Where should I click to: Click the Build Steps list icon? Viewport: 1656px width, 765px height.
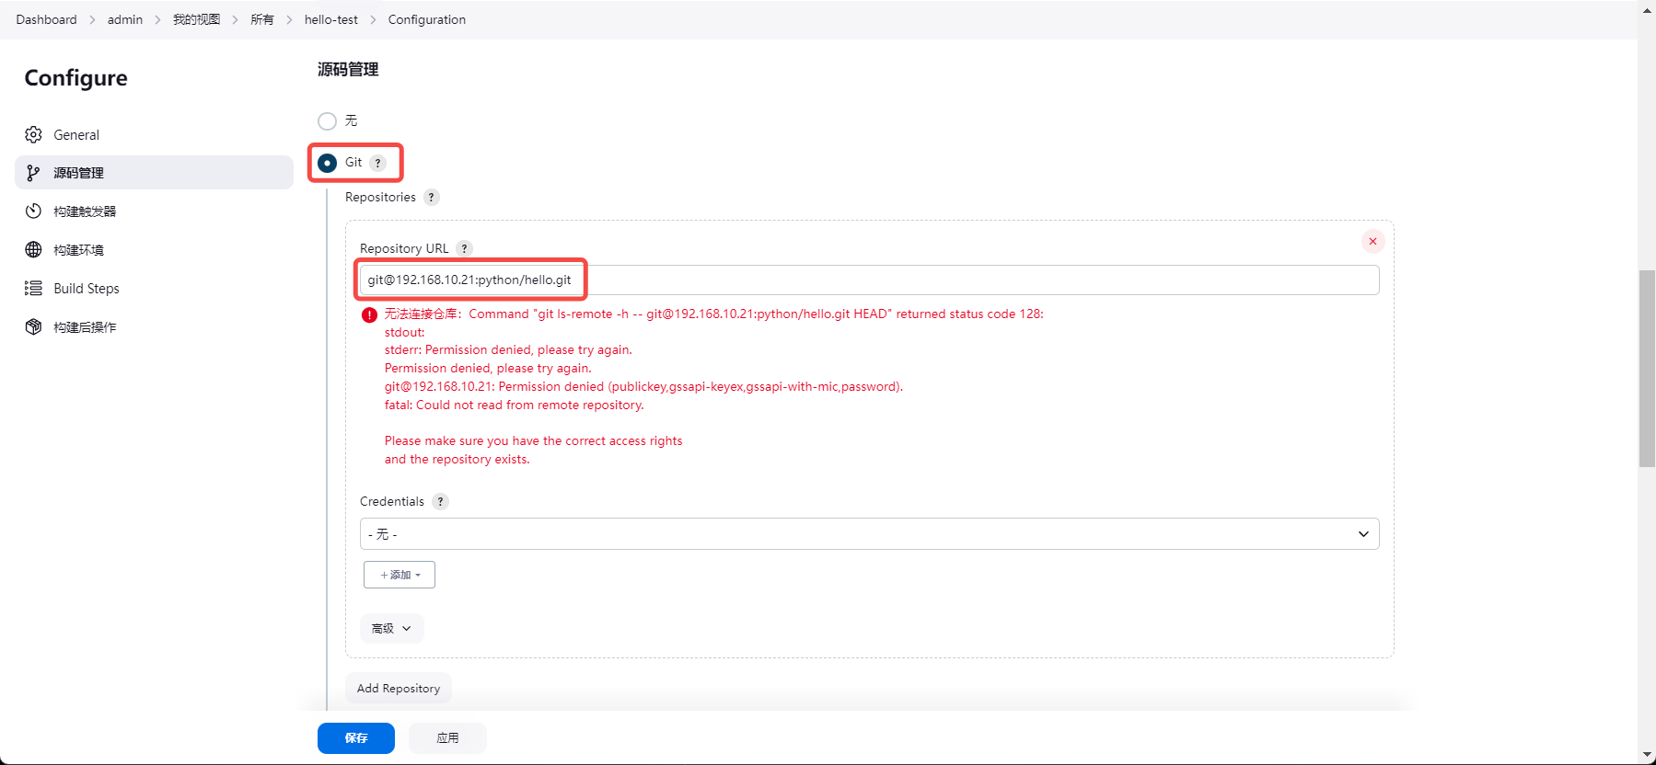(x=34, y=289)
